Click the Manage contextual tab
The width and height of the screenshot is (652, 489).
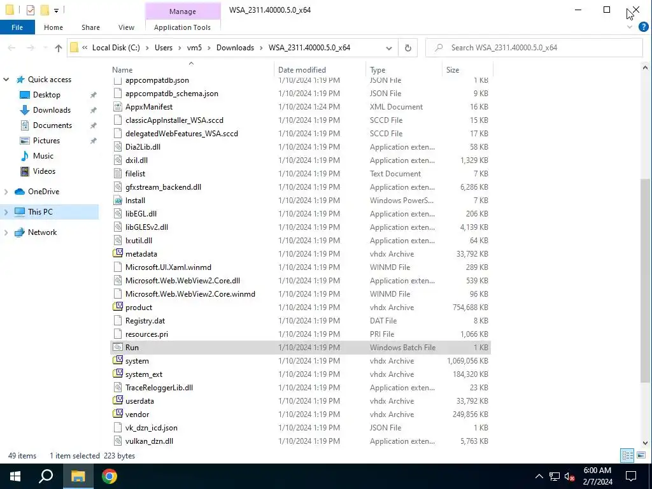182,11
